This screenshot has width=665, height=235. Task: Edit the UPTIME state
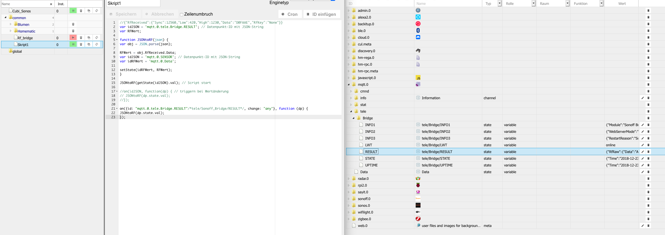pos(643,165)
